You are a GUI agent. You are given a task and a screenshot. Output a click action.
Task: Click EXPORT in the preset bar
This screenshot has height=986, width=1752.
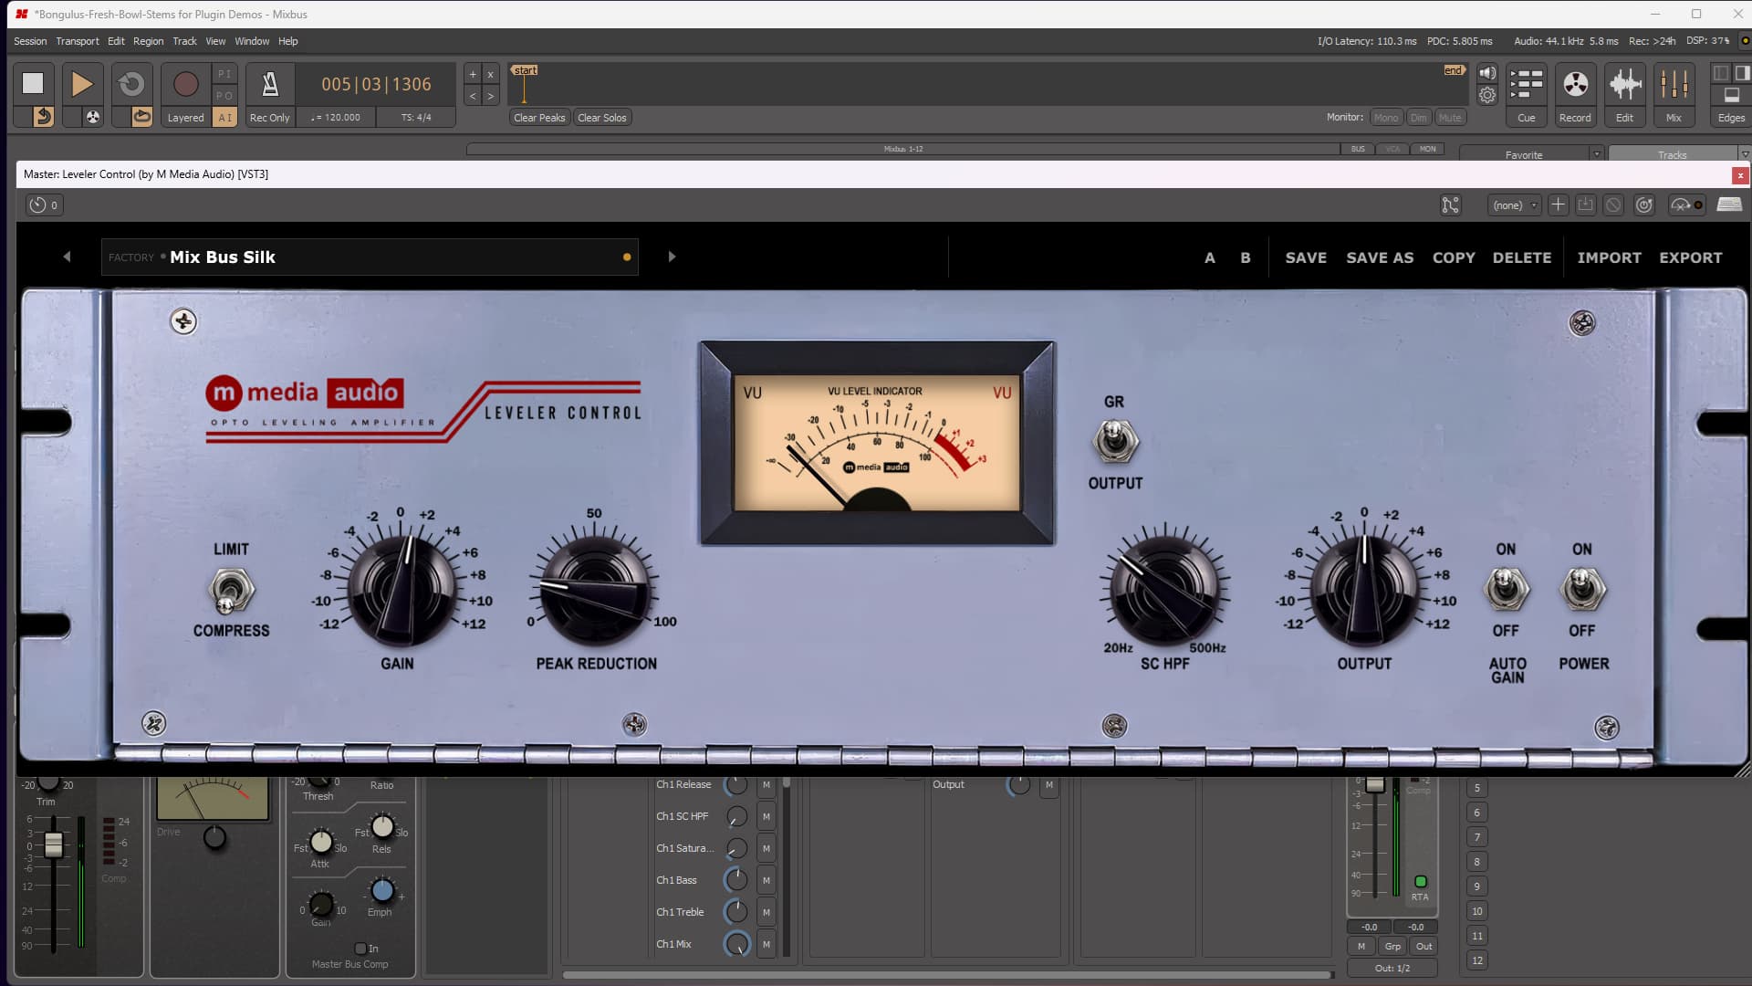pos(1691,257)
